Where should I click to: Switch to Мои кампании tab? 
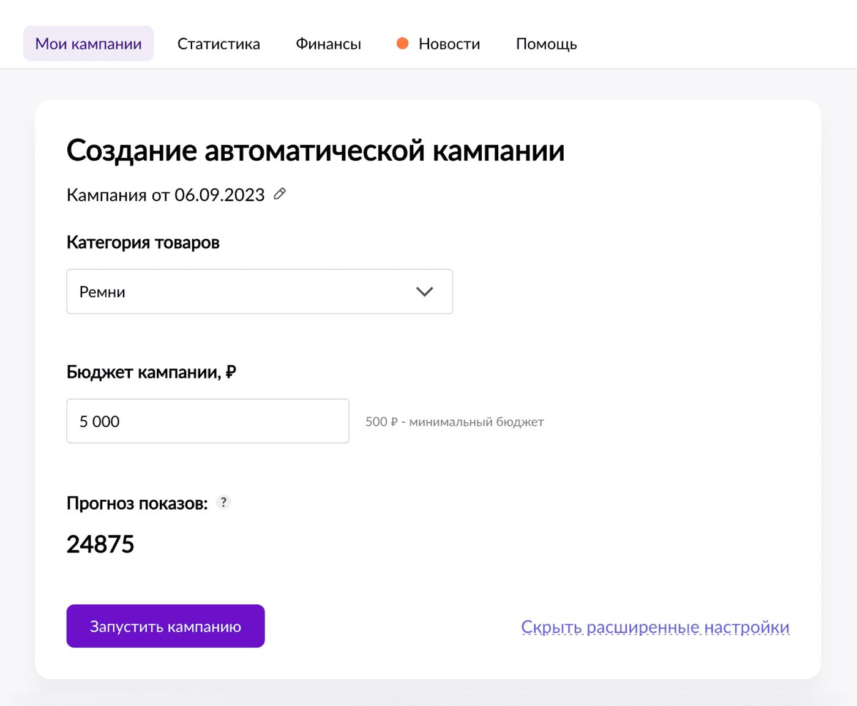pos(88,43)
